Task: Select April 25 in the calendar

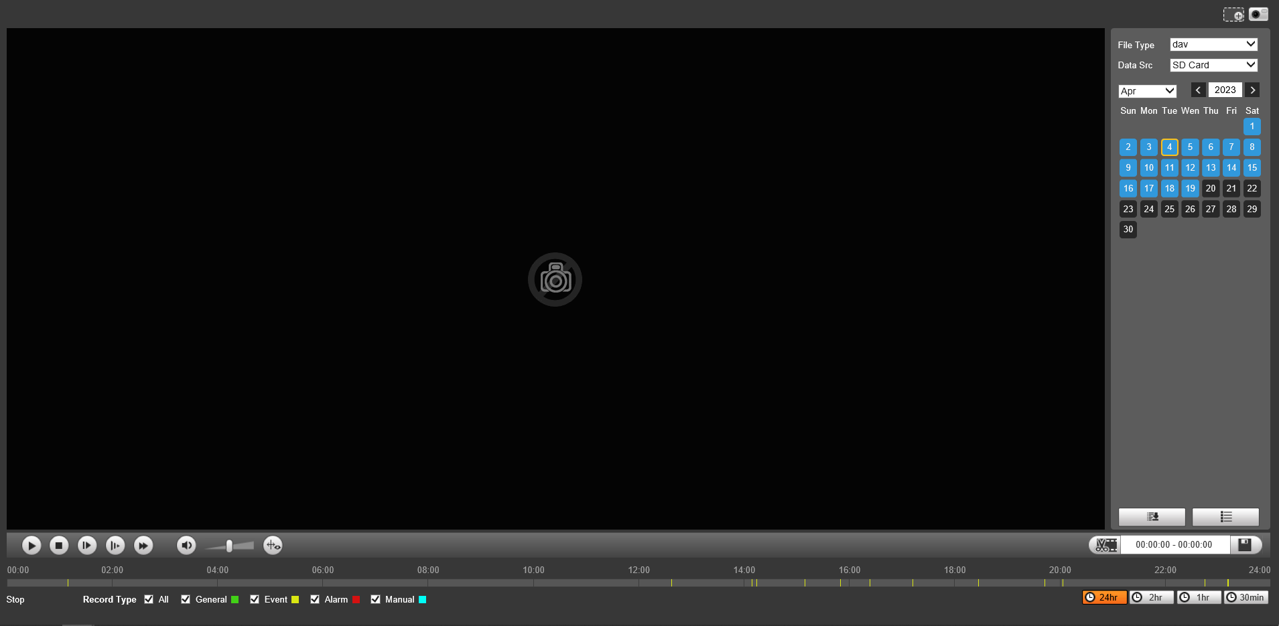Action: point(1170,209)
